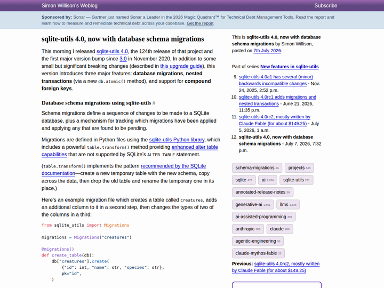Click the # anchor beside Database schema migrations heading

[x=154, y=103]
